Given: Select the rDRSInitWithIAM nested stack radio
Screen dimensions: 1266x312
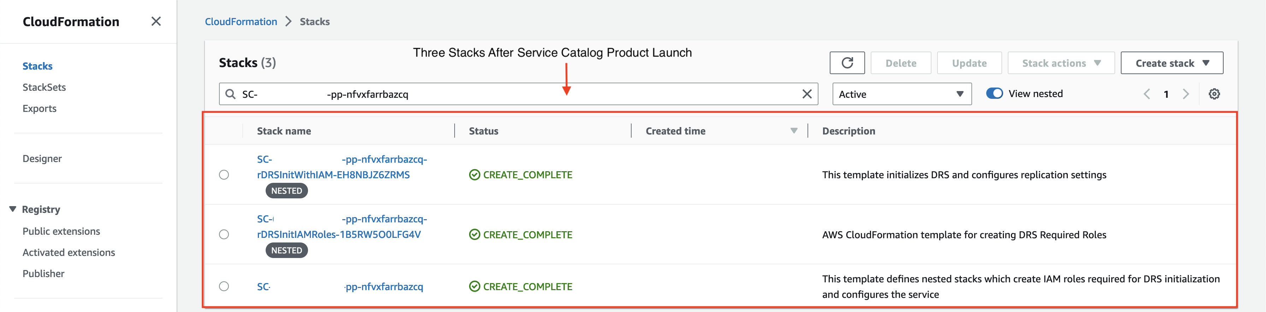Looking at the screenshot, I should (x=224, y=175).
